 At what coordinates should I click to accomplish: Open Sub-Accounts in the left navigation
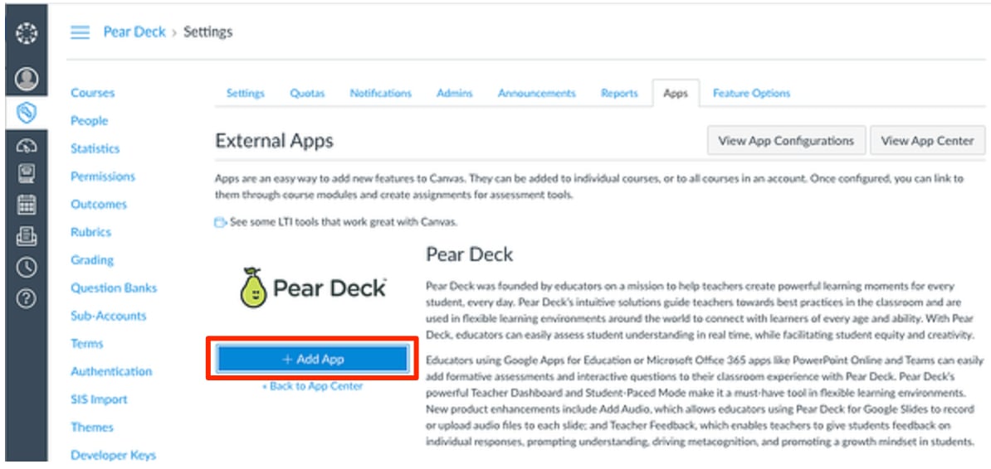108,316
